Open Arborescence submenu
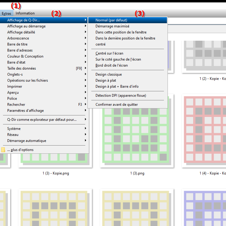Screen dimensions: 226x226 (44, 38)
